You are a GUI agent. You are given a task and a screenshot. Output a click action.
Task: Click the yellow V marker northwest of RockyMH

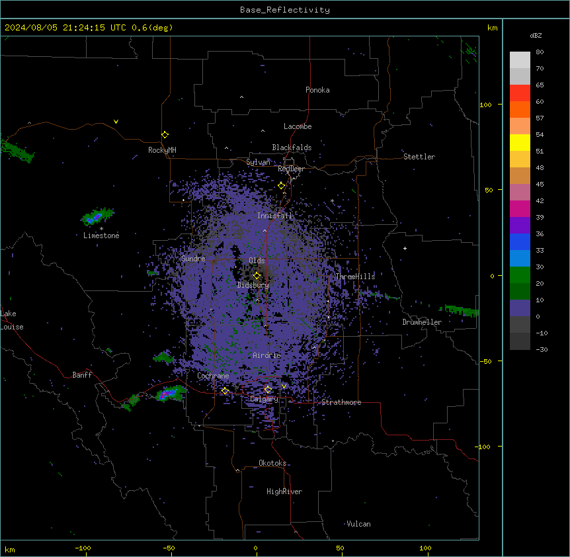tap(116, 122)
